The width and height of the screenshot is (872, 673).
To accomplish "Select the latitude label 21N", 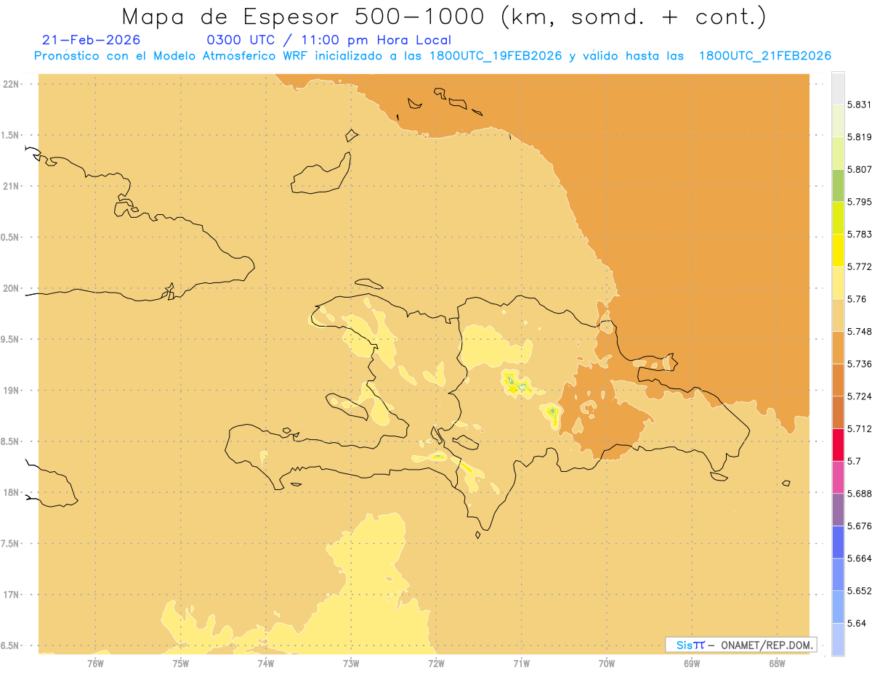I will pyautogui.click(x=10, y=186).
